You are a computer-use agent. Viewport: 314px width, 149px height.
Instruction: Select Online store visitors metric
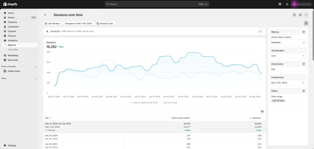click(288, 37)
